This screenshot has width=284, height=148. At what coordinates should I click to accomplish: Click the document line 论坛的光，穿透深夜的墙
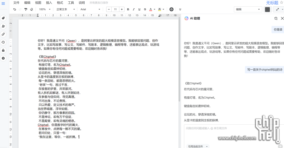(56, 73)
